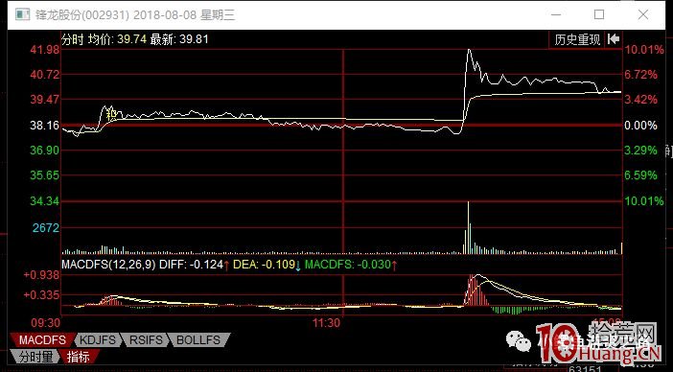Switch to the RSIFS indicator tab

(147, 340)
